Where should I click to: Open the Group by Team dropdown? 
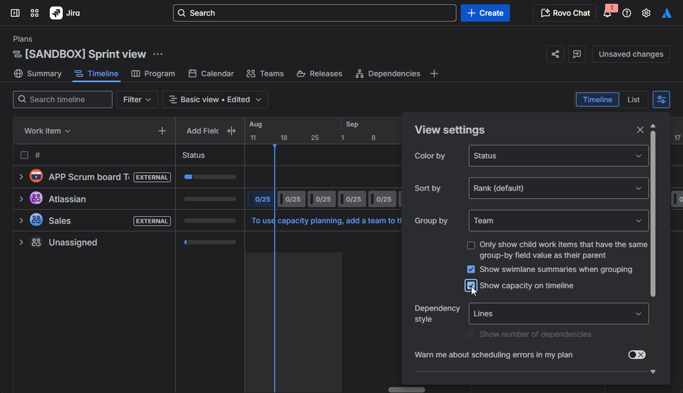[558, 221]
